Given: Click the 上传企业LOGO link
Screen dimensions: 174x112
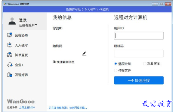Looking at the screenshot, I should coord(27,107).
